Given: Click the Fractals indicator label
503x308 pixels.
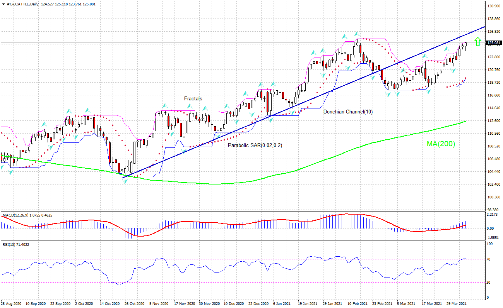Looking at the screenshot, I should [193, 99].
